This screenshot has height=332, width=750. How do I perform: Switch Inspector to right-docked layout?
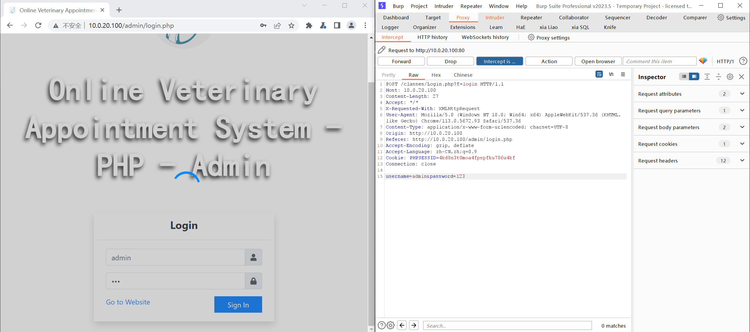point(694,76)
